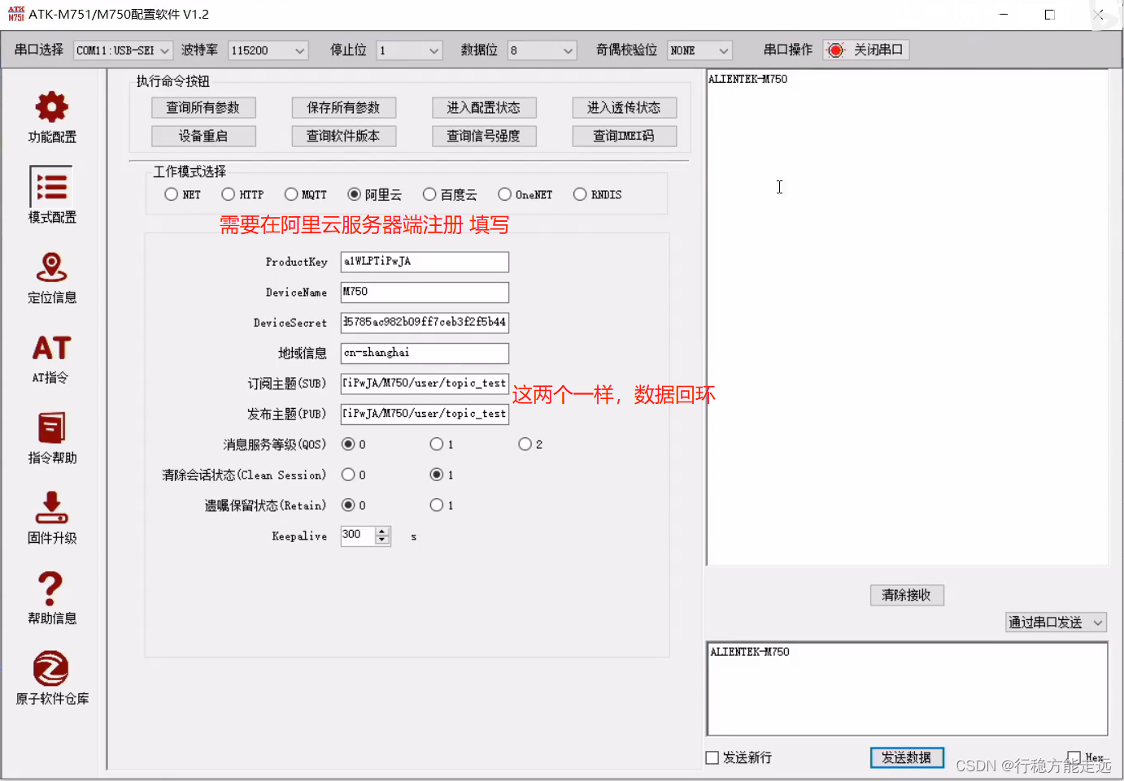
Task: Click the ProductKey input field
Action: (x=425, y=262)
